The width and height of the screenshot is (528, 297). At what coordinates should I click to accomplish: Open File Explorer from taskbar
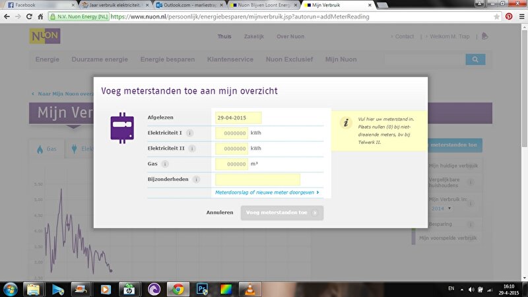33,289
